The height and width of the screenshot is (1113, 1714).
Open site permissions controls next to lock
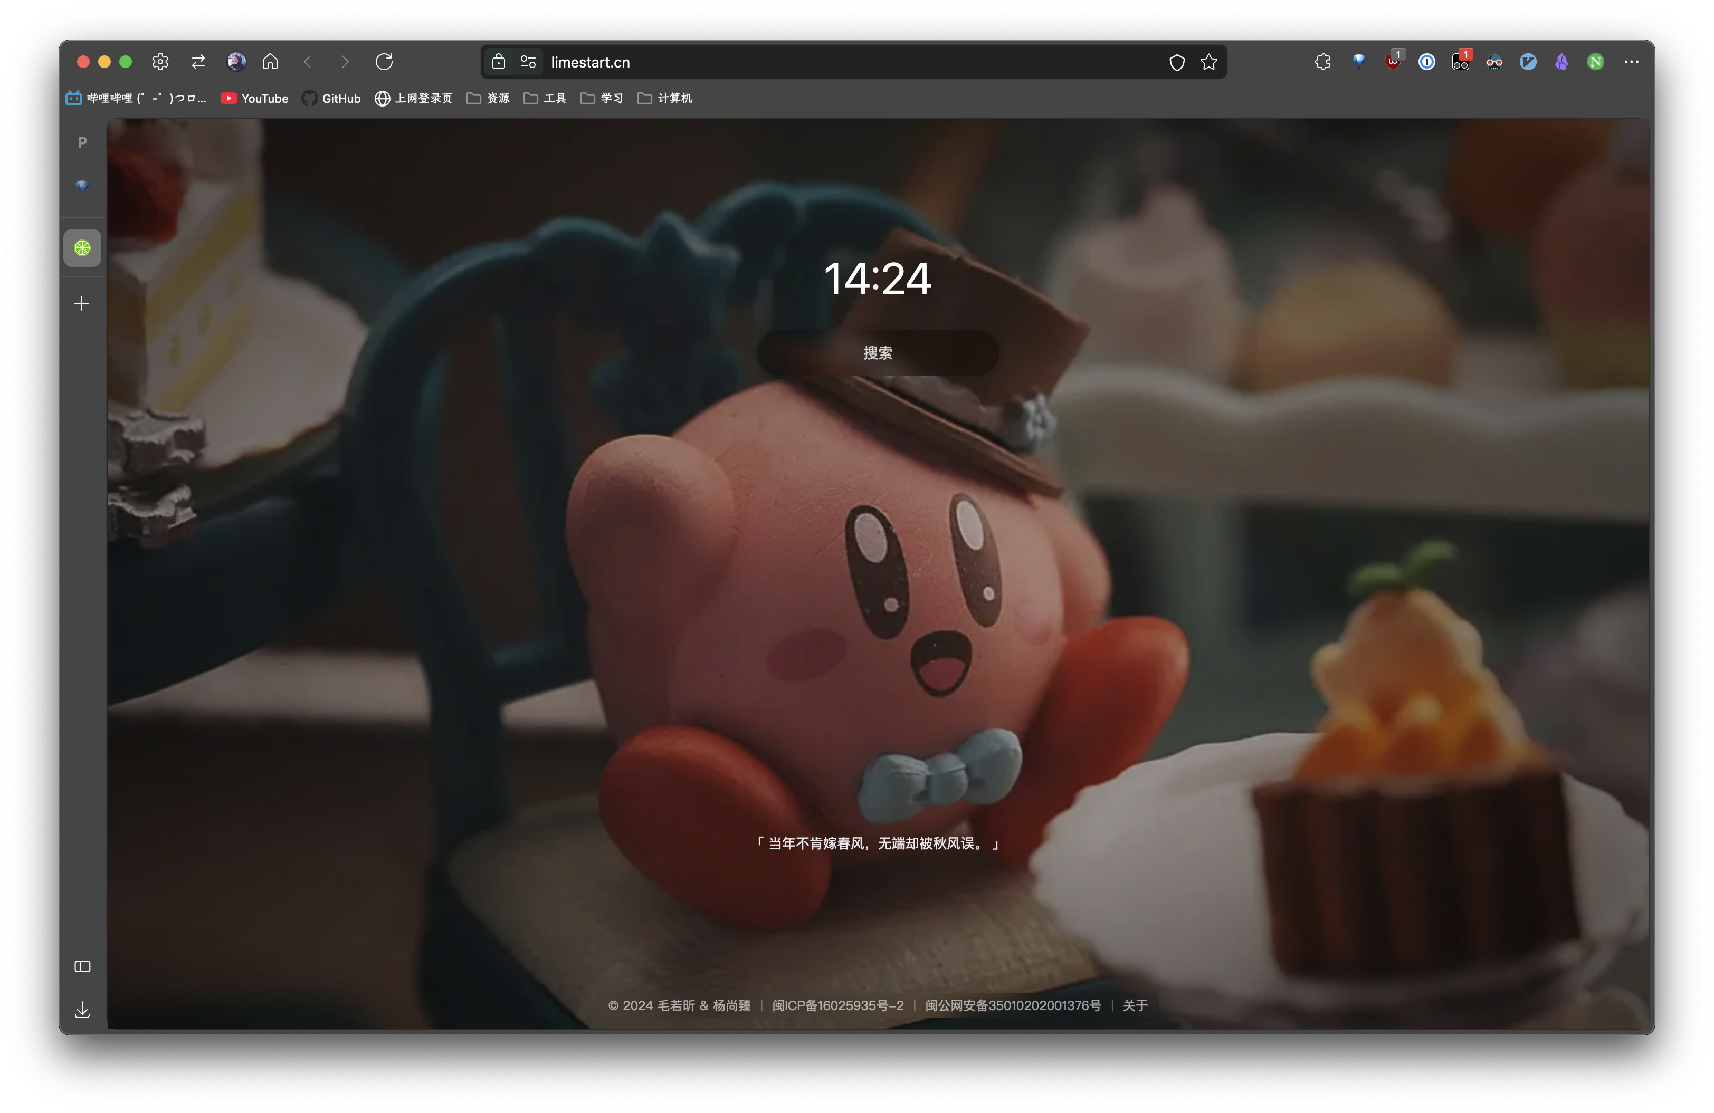(x=529, y=62)
